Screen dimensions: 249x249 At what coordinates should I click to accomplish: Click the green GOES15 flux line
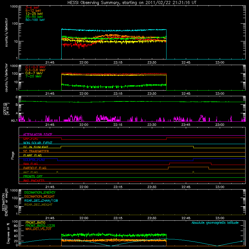tap(132, 102)
